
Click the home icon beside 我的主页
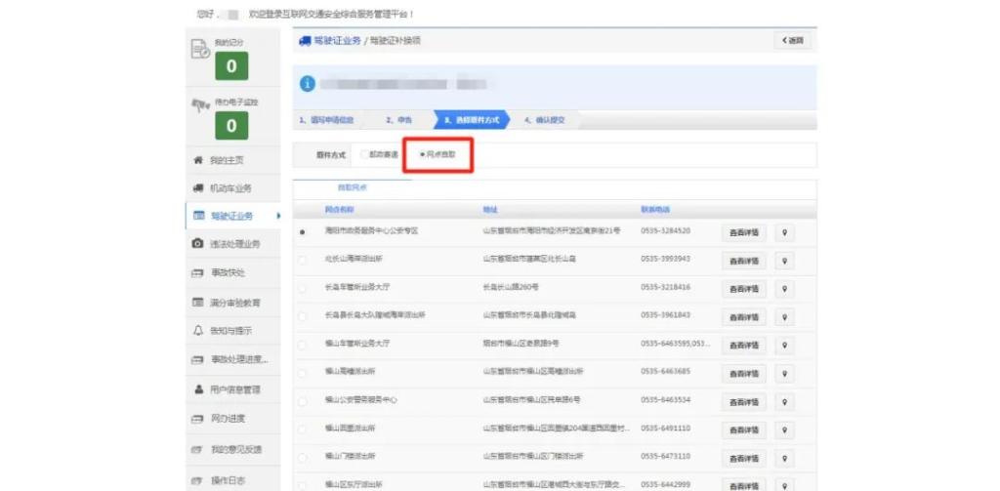[x=198, y=160]
